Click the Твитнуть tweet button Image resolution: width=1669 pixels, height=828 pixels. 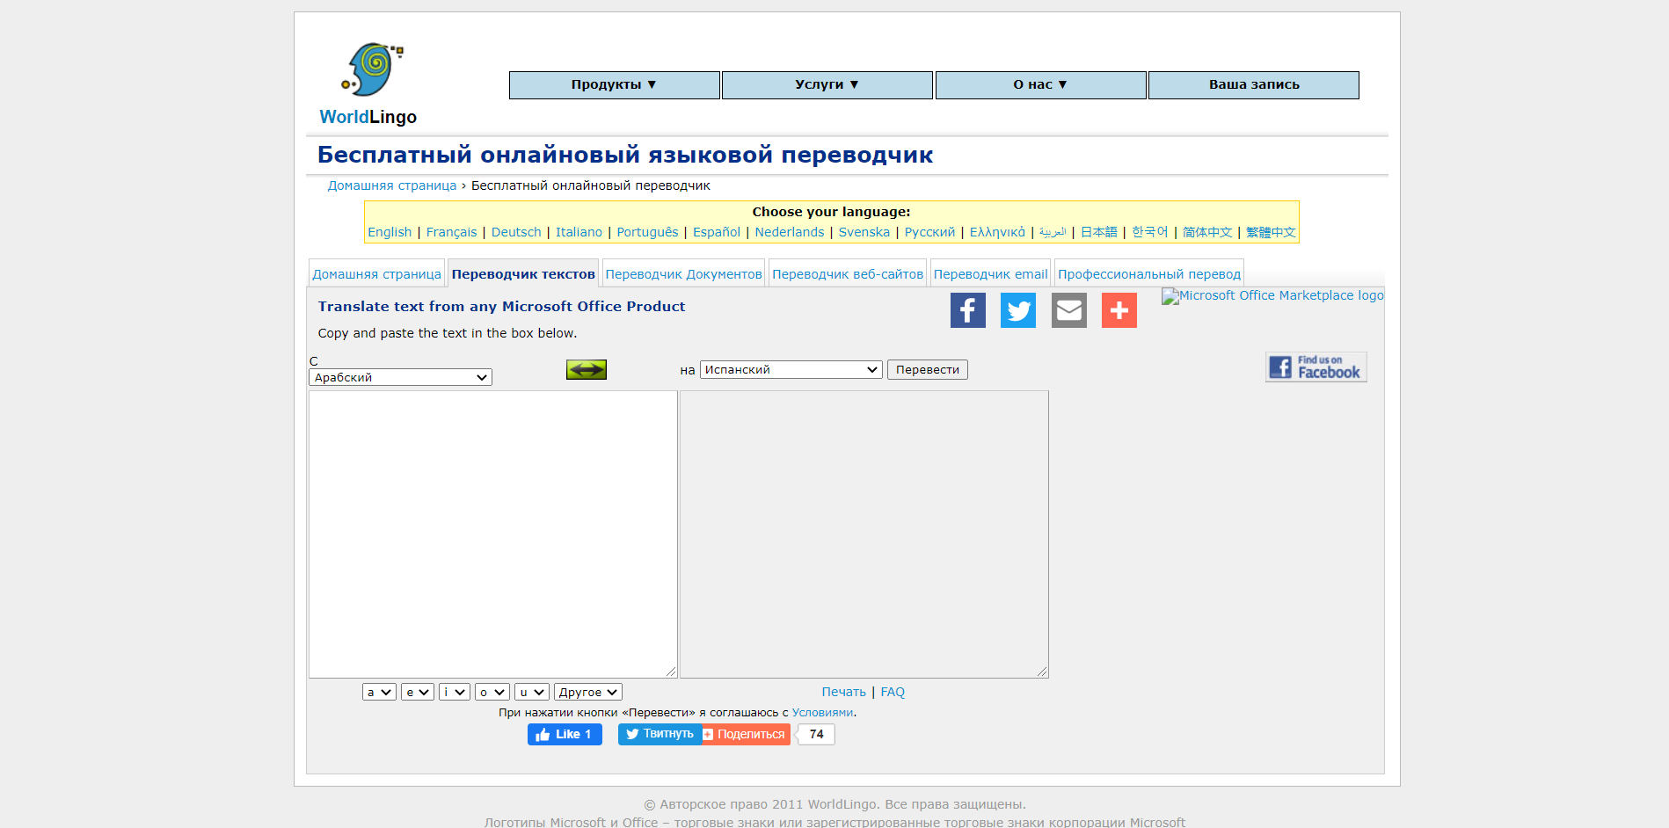pos(660,734)
